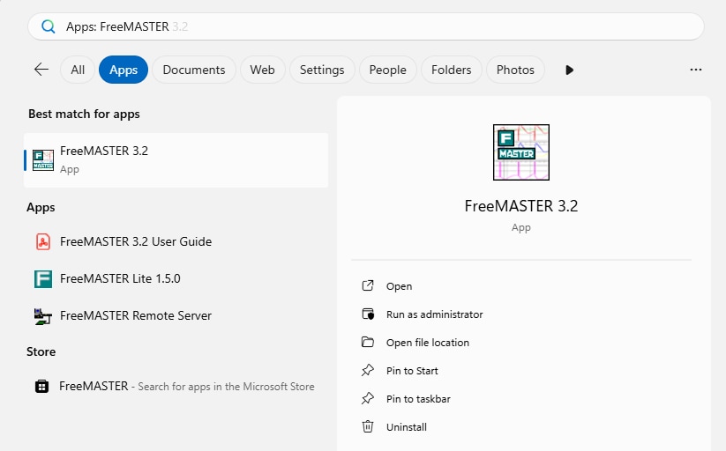Viewport: 726px width, 451px height.
Task: Open the three-dot options menu
Action: tap(695, 70)
